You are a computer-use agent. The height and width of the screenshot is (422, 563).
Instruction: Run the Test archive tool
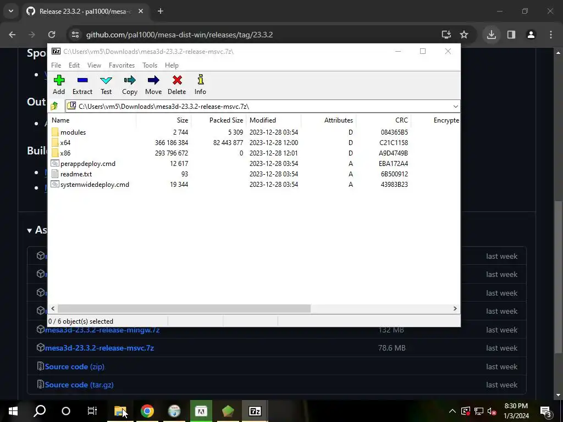106,80
